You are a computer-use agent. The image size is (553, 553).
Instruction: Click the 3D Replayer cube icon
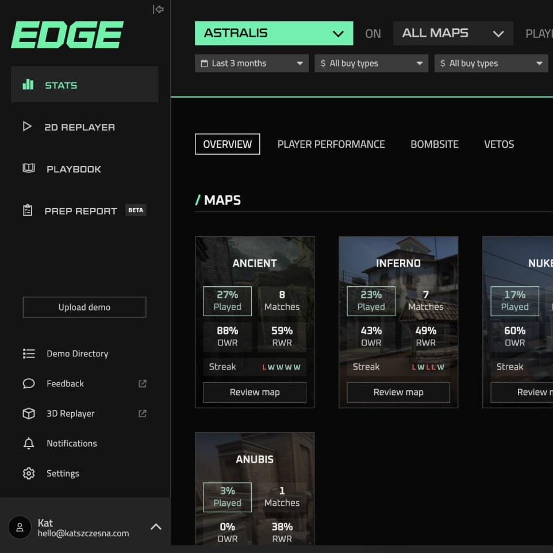pos(29,413)
